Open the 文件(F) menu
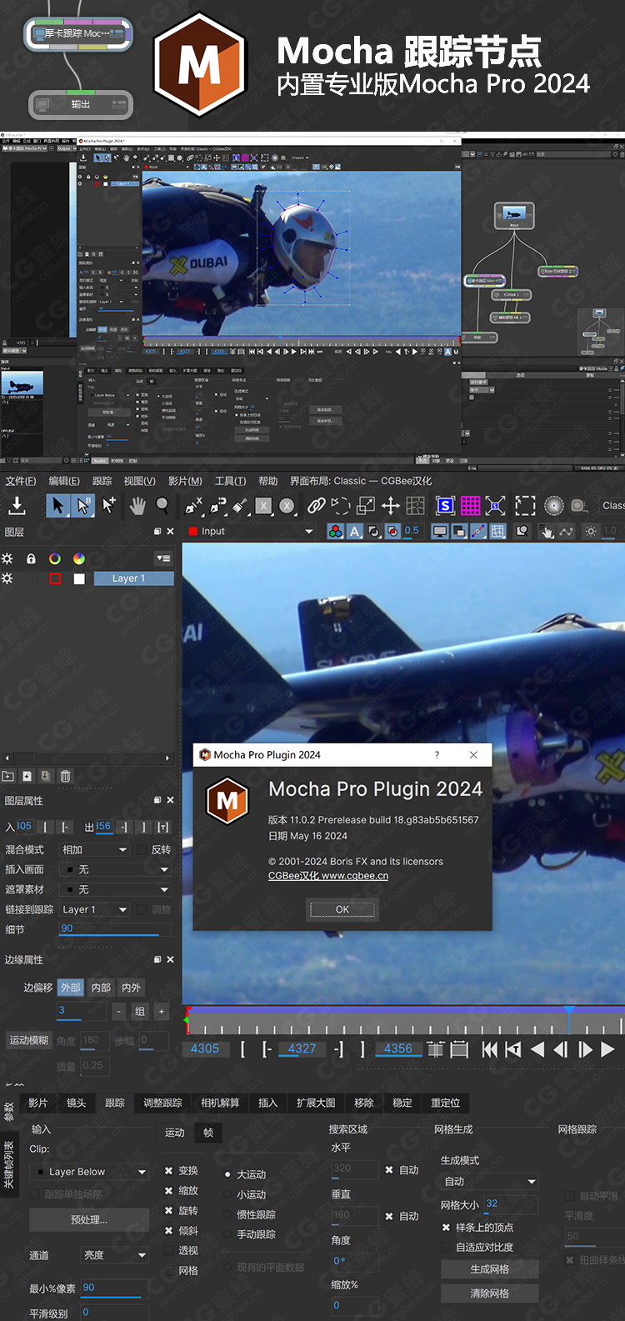Image resolution: width=625 pixels, height=1321 pixels. (21, 481)
